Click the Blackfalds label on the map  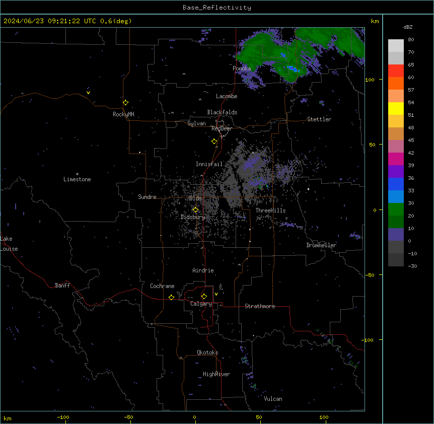[x=222, y=112]
